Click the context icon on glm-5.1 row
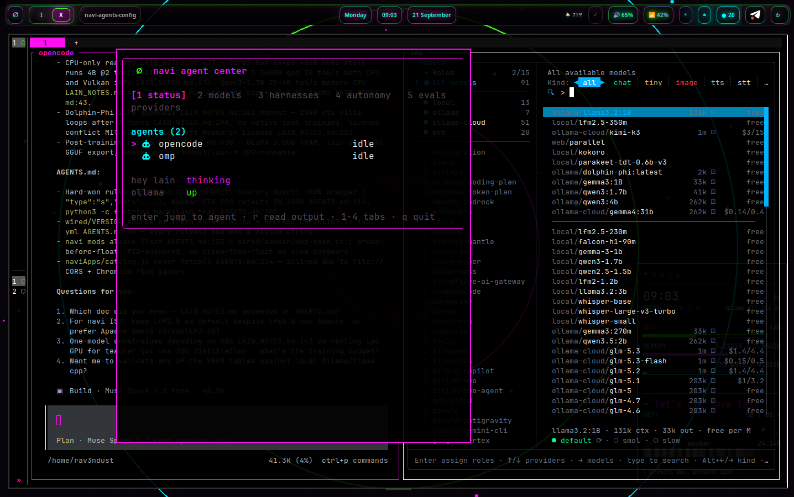The height and width of the screenshot is (497, 794). click(x=713, y=381)
